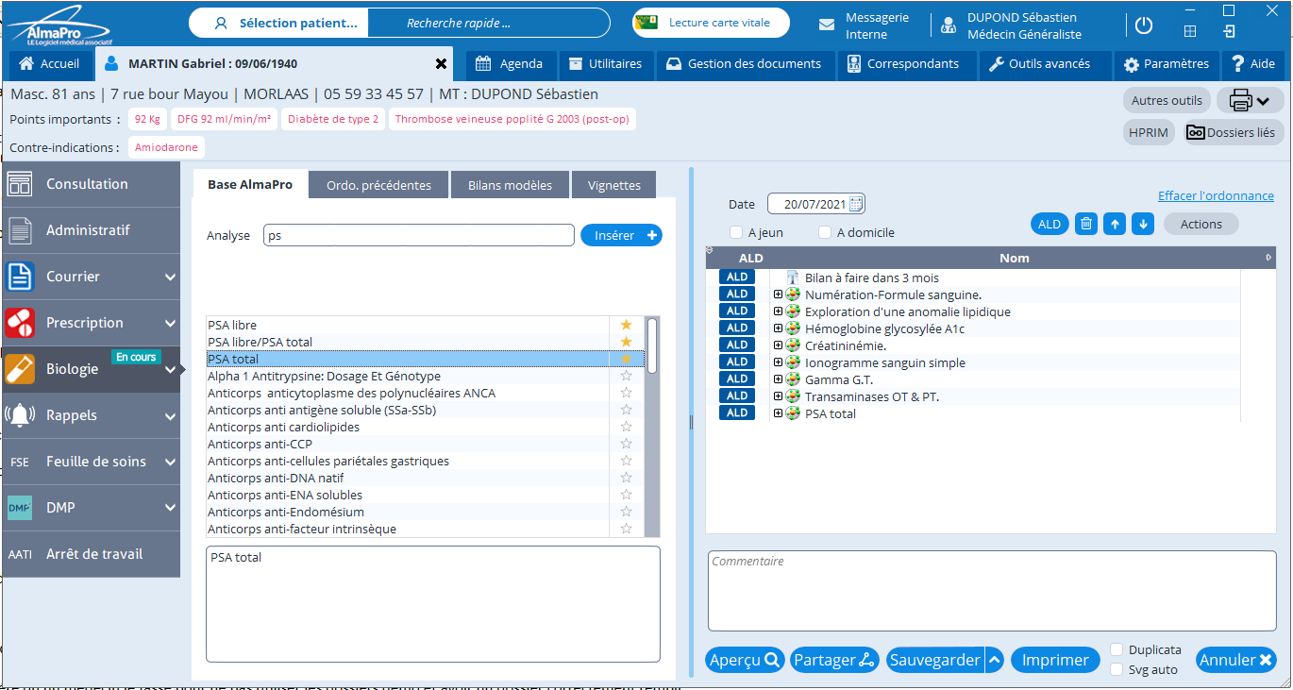
Task: Expand the Créatininémie tree node
Action: tap(779, 345)
